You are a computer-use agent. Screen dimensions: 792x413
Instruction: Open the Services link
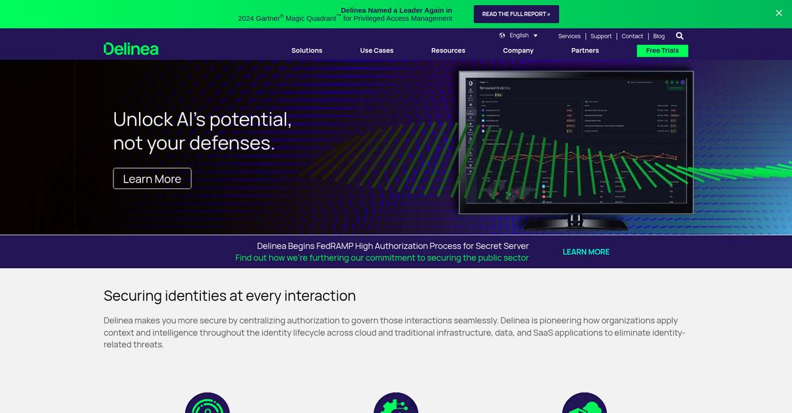pyautogui.click(x=569, y=36)
